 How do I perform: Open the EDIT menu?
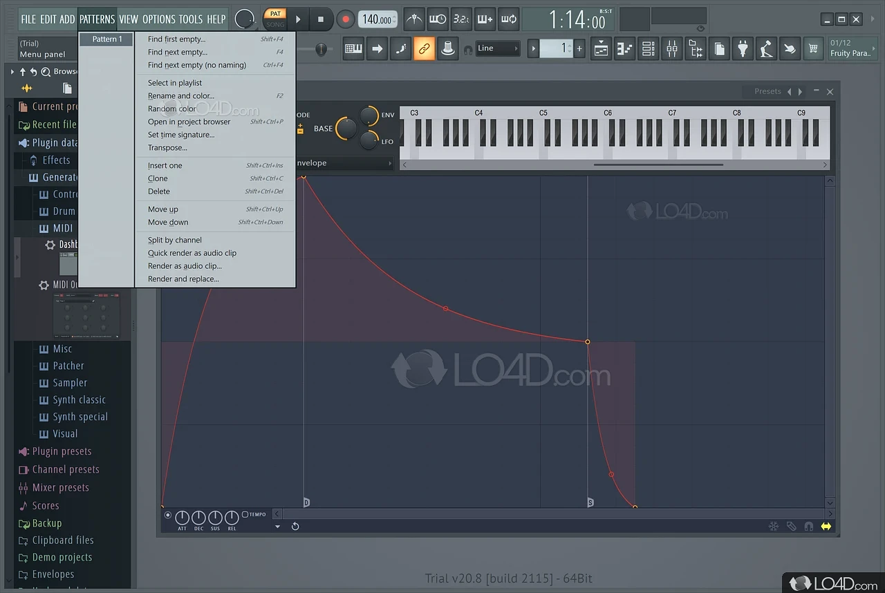pyautogui.click(x=48, y=19)
